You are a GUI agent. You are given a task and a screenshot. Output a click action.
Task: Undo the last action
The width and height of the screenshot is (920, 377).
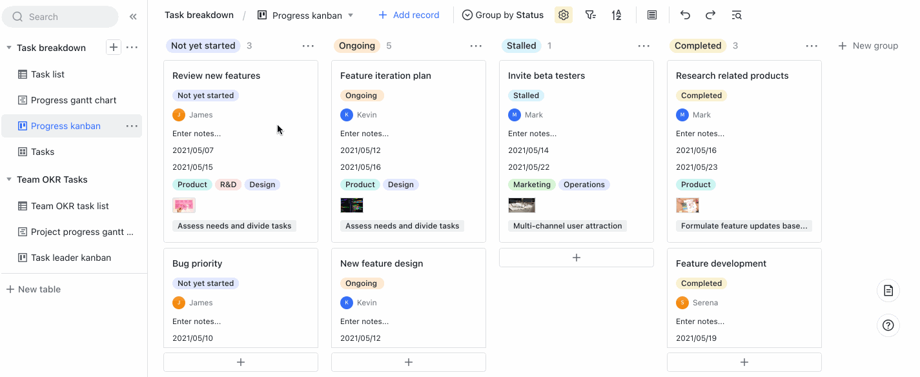(685, 15)
